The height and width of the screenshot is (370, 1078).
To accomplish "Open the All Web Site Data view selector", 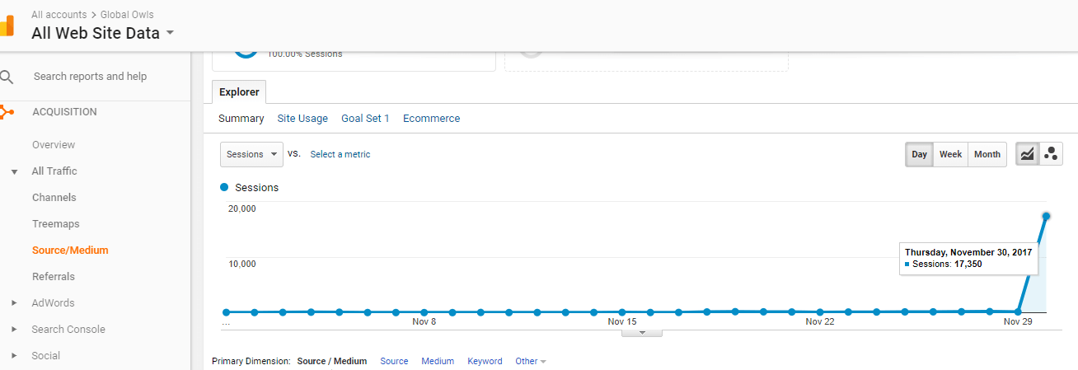I will click(103, 33).
